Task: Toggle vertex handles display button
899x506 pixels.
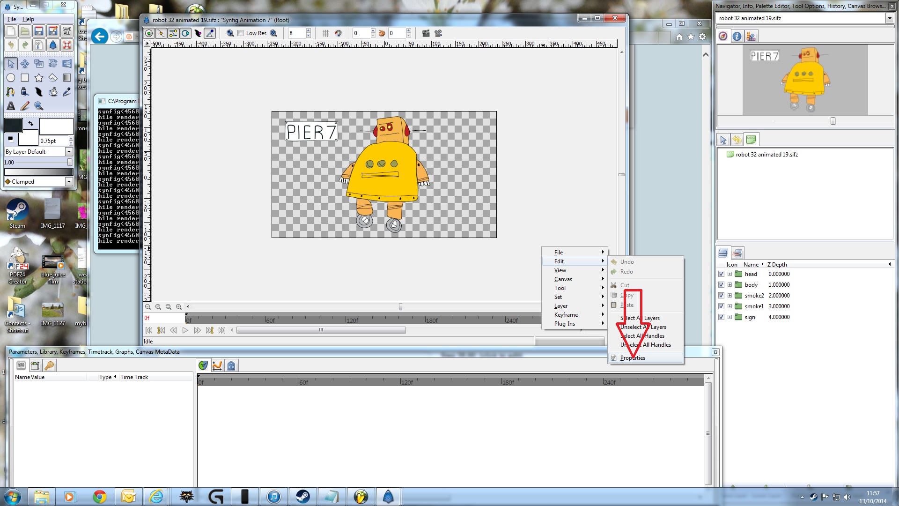Action: pos(161,33)
